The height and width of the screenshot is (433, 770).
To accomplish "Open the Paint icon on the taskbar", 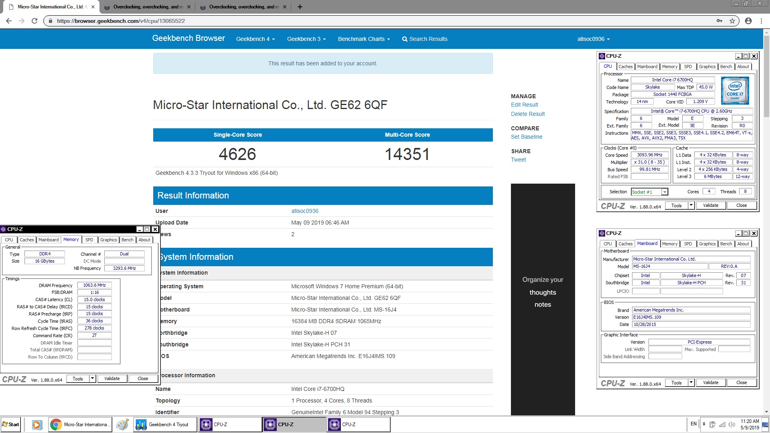I will click(122, 425).
